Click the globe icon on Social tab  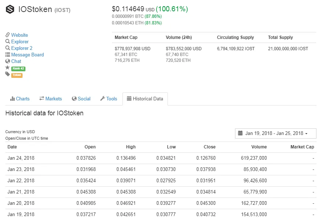click(x=74, y=99)
